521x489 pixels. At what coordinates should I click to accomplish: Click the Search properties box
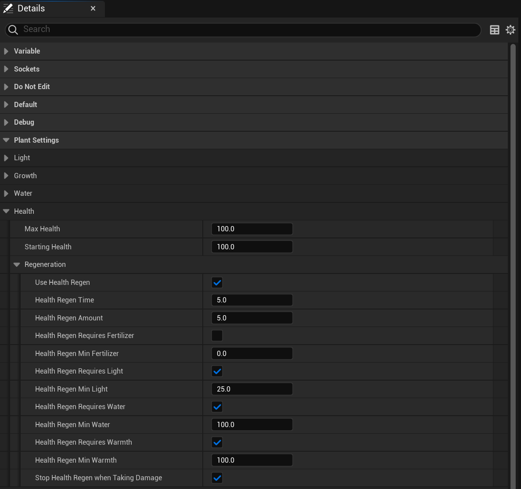246,29
